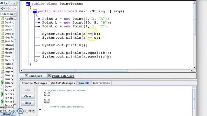Open the Interactions tab

tap(101, 83)
